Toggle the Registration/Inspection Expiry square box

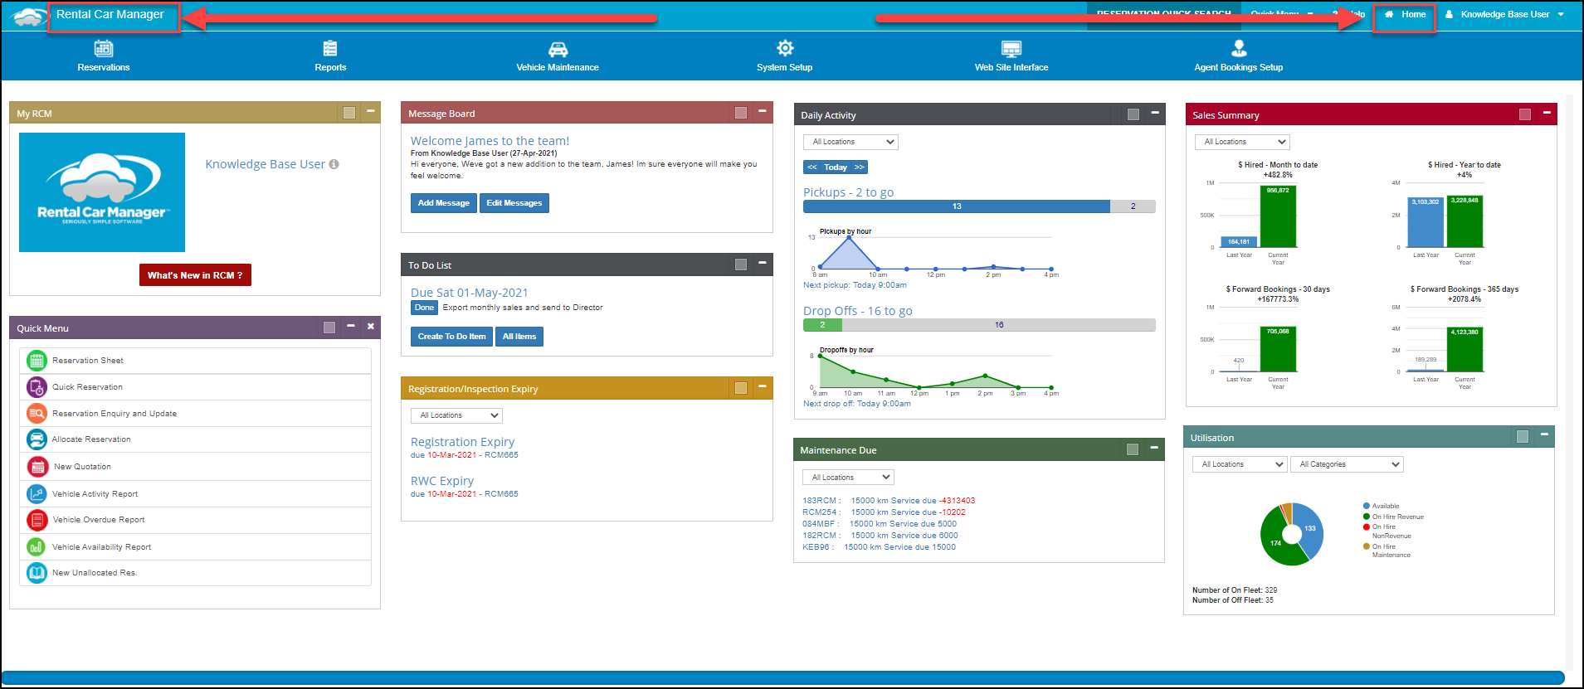click(741, 388)
